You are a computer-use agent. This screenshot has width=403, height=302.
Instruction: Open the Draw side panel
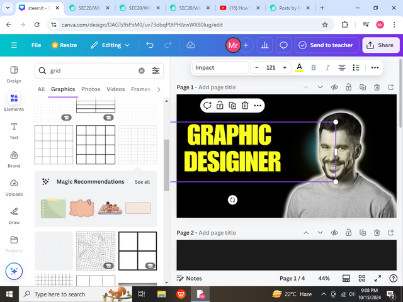[x=14, y=216]
